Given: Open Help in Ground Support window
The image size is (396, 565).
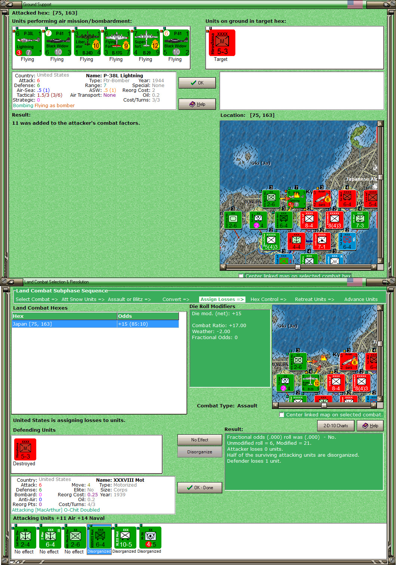Looking at the screenshot, I should click(x=197, y=104).
